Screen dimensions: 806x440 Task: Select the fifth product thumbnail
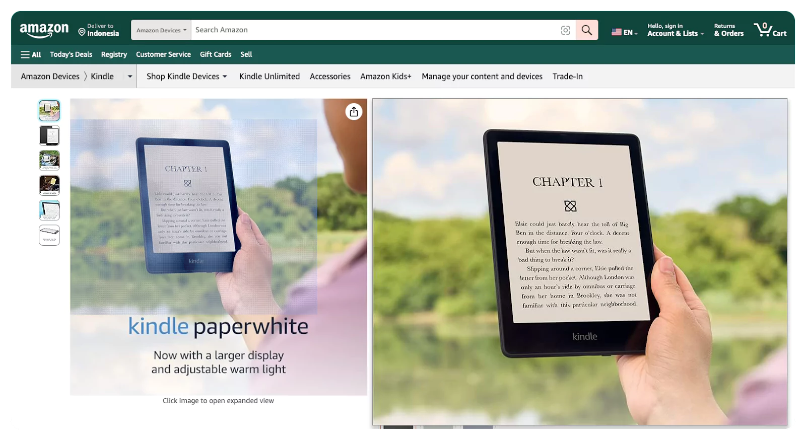pos(49,210)
